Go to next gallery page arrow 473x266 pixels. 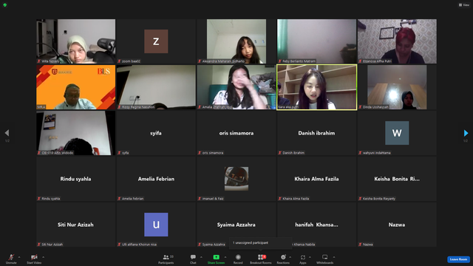click(x=466, y=133)
